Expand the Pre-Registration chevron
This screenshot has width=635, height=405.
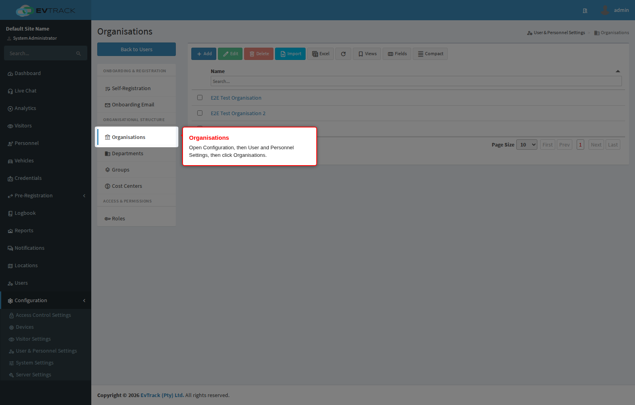coord(84,196)
